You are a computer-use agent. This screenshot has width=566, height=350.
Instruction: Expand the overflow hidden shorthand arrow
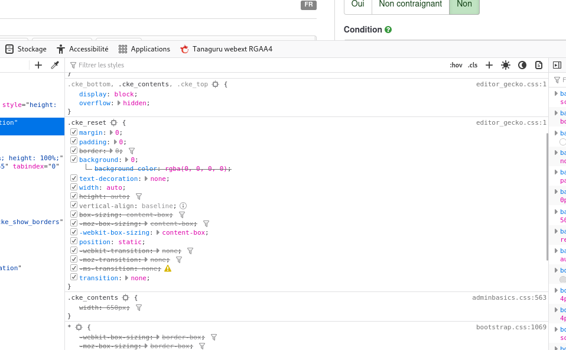click(x=119, y=103)
